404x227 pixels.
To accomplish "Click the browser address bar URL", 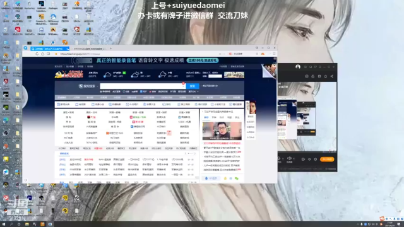I will pyautogui.click(x=80, y=54).
